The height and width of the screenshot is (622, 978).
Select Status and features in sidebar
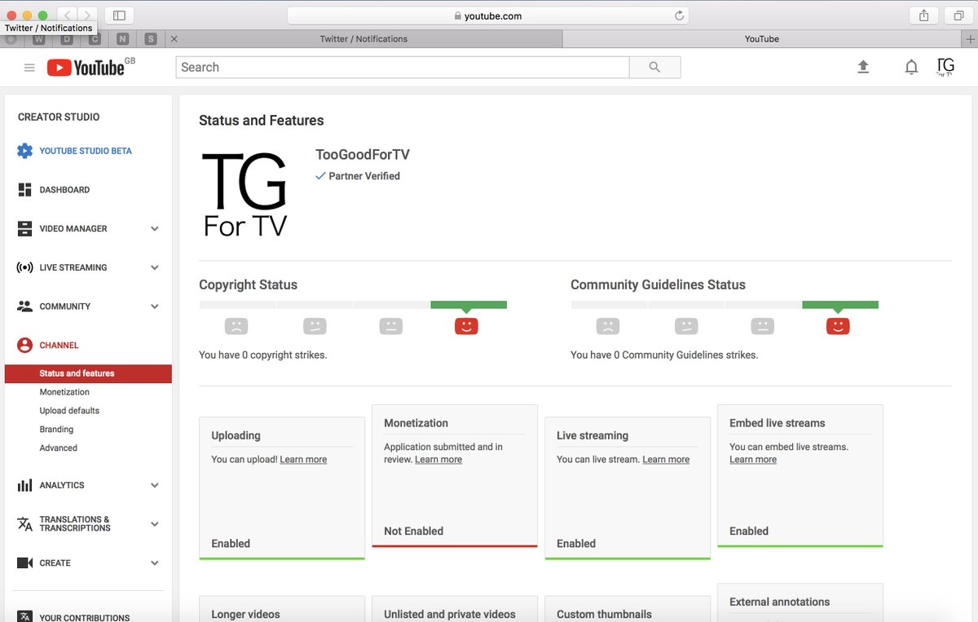pos(88,373)
